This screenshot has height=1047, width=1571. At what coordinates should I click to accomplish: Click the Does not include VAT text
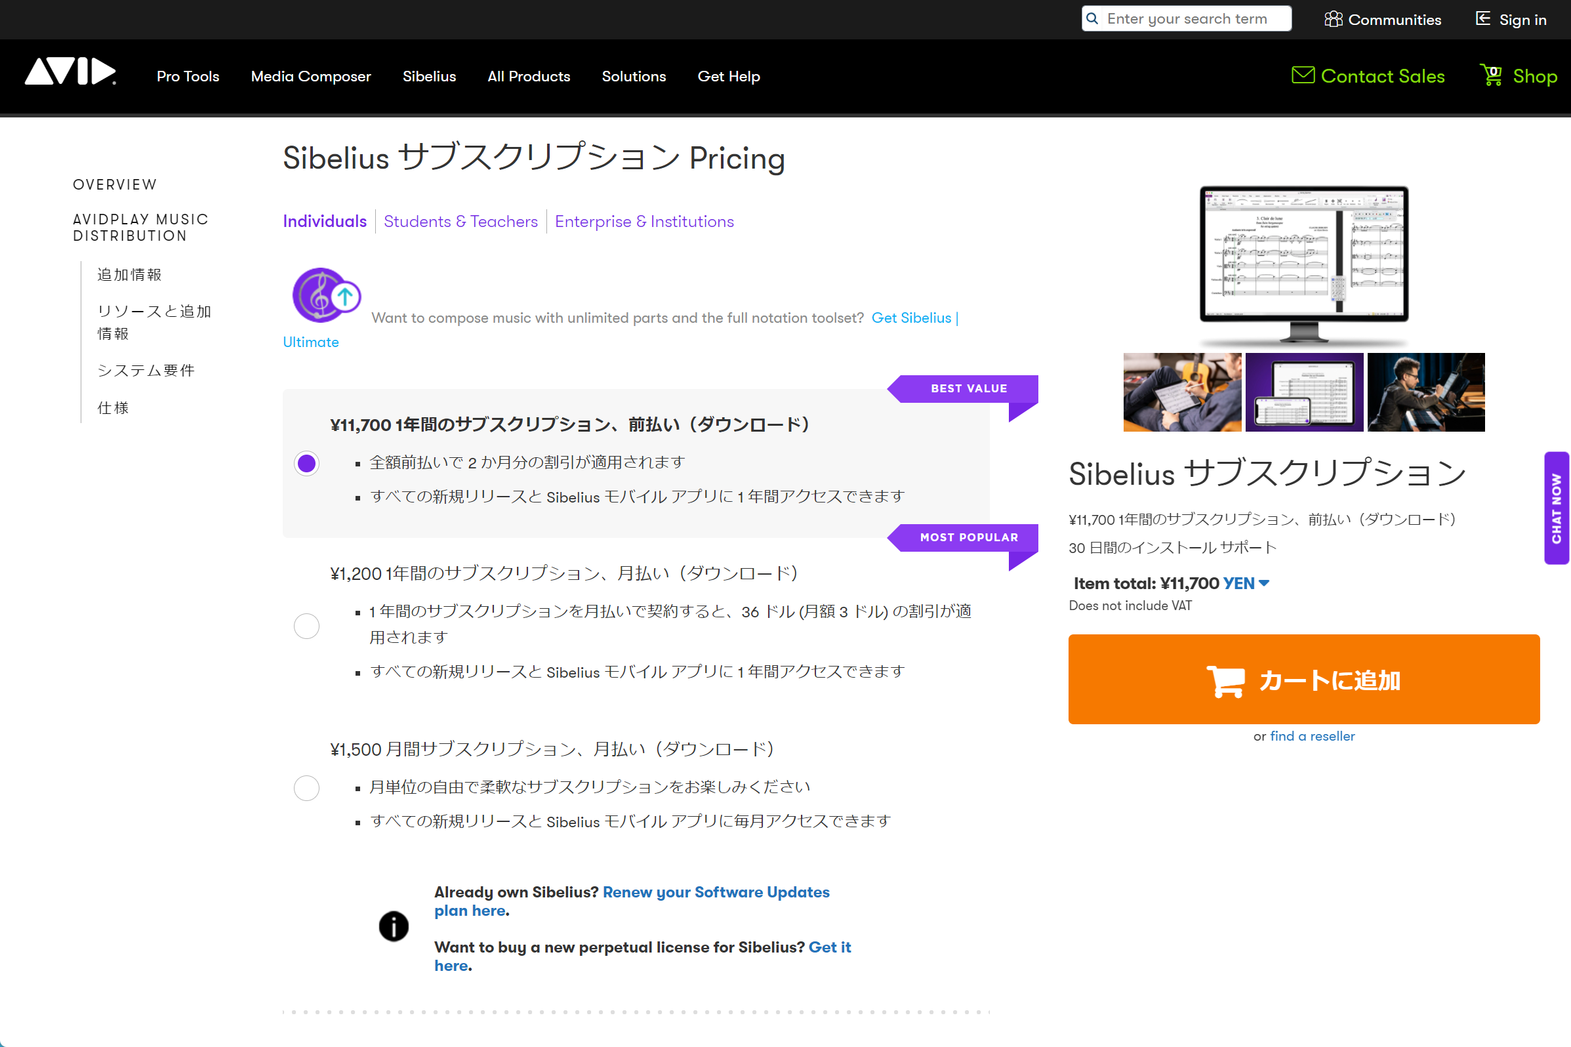1130,606
